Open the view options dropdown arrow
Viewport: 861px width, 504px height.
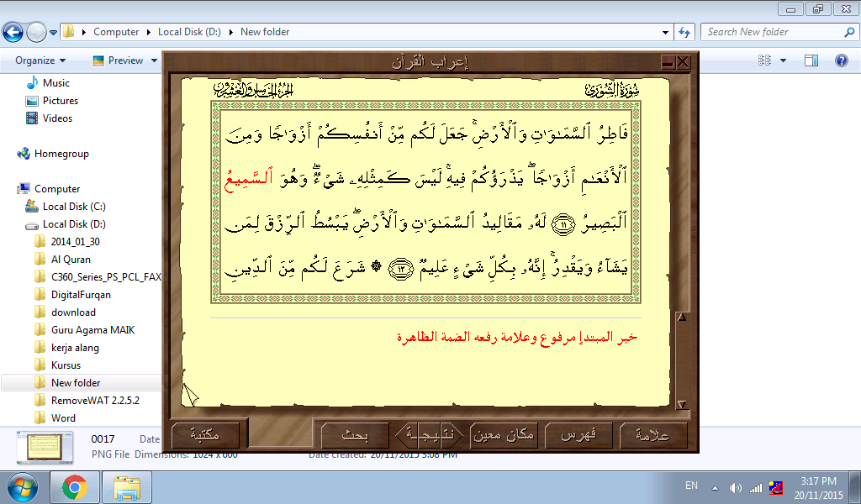coord(783,60)
